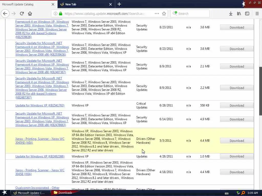Open Security Update KB2487367 x86 link
The height and width of the screenshot is (196, 262).
[42, 67]
